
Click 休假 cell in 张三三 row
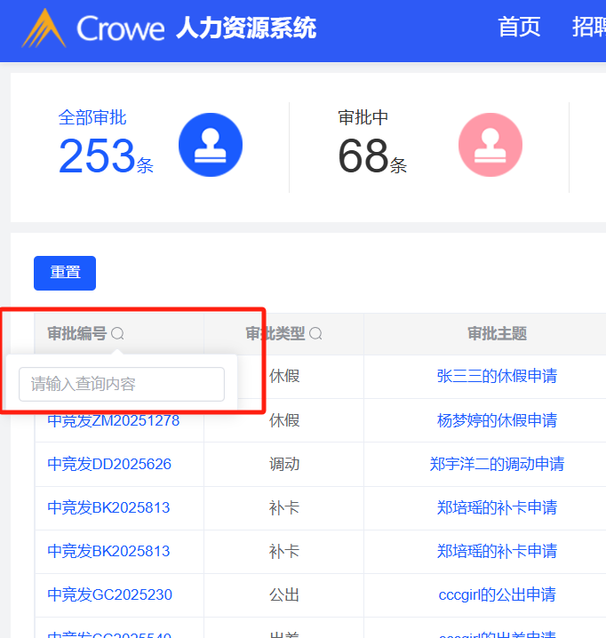[284, 376]
